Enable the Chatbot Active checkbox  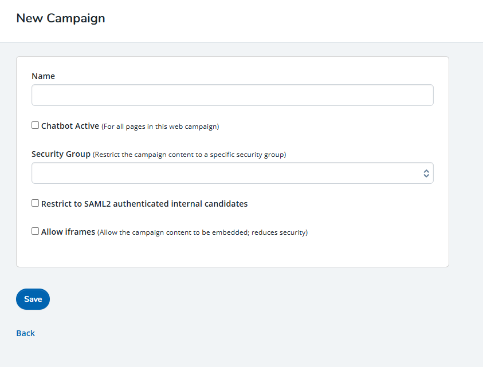35,124
